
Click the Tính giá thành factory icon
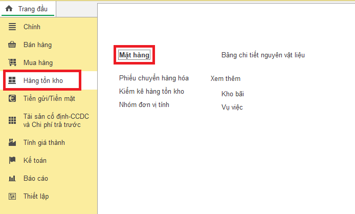12,142
